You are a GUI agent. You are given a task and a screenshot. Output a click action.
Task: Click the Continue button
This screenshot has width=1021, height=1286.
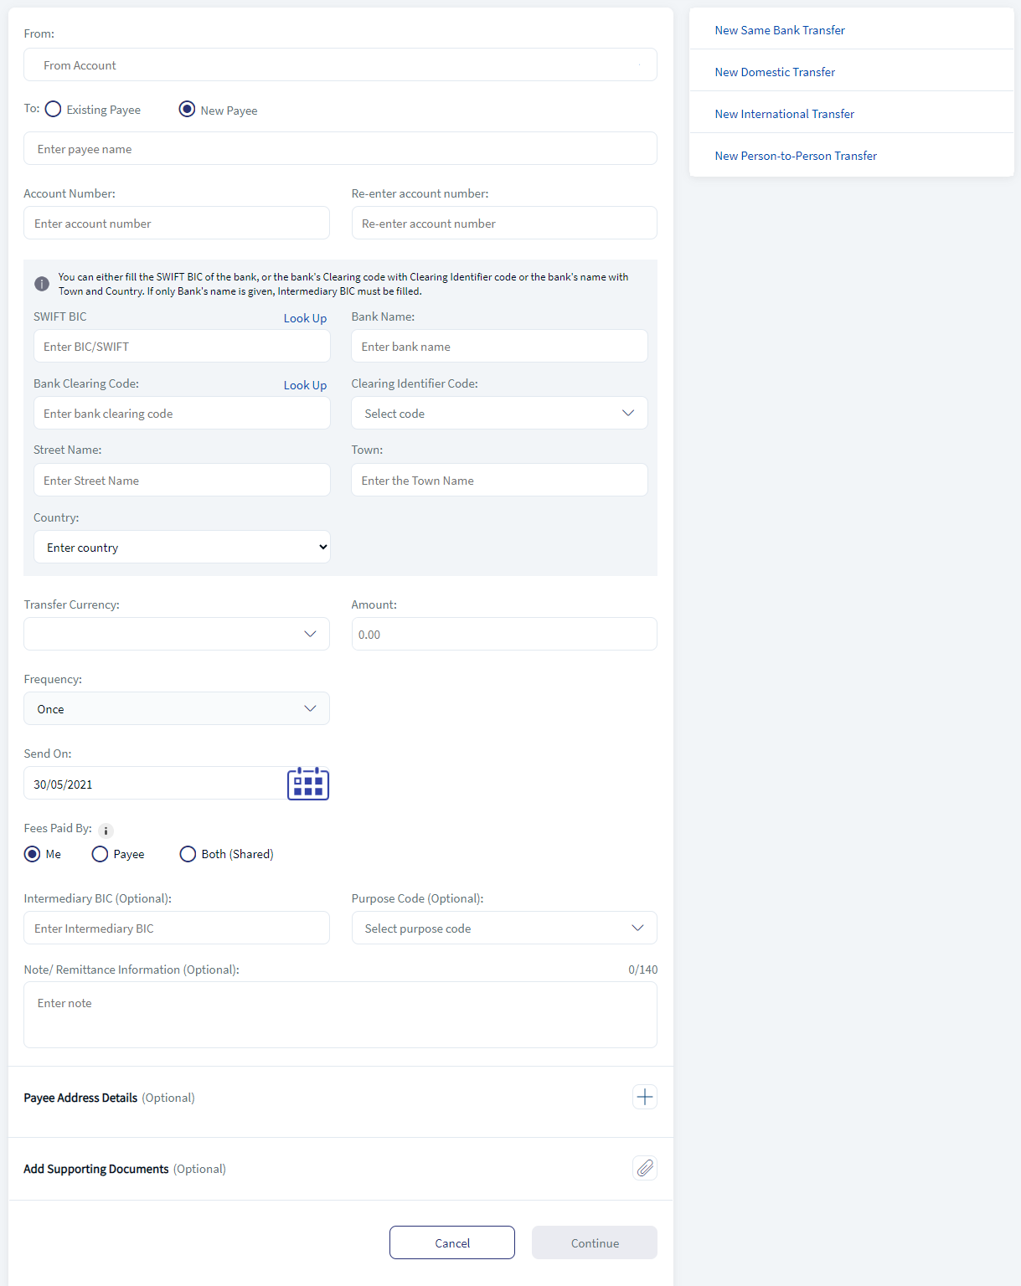(595, 1242)
